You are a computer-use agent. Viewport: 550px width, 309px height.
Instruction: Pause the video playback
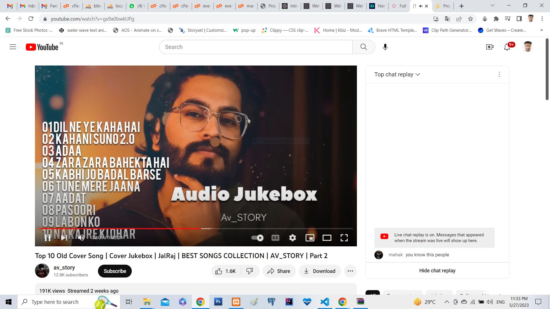coord(48,238)
